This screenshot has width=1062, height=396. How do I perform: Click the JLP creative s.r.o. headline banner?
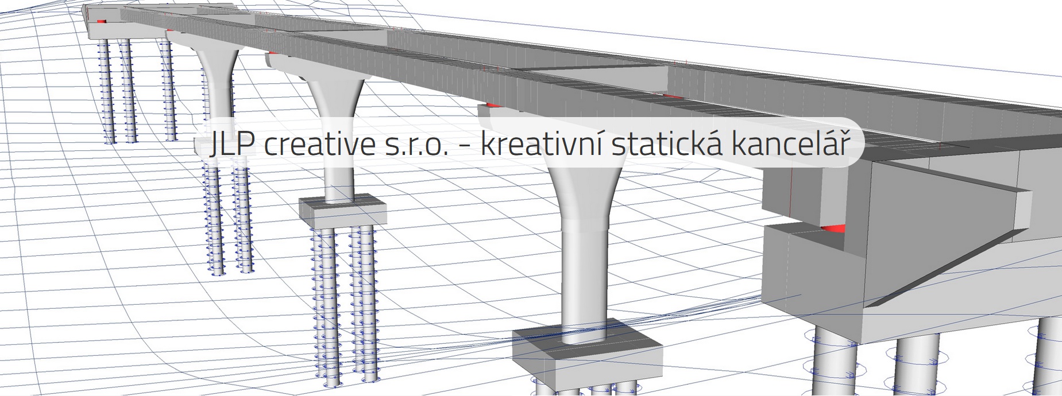coord(530,142)
